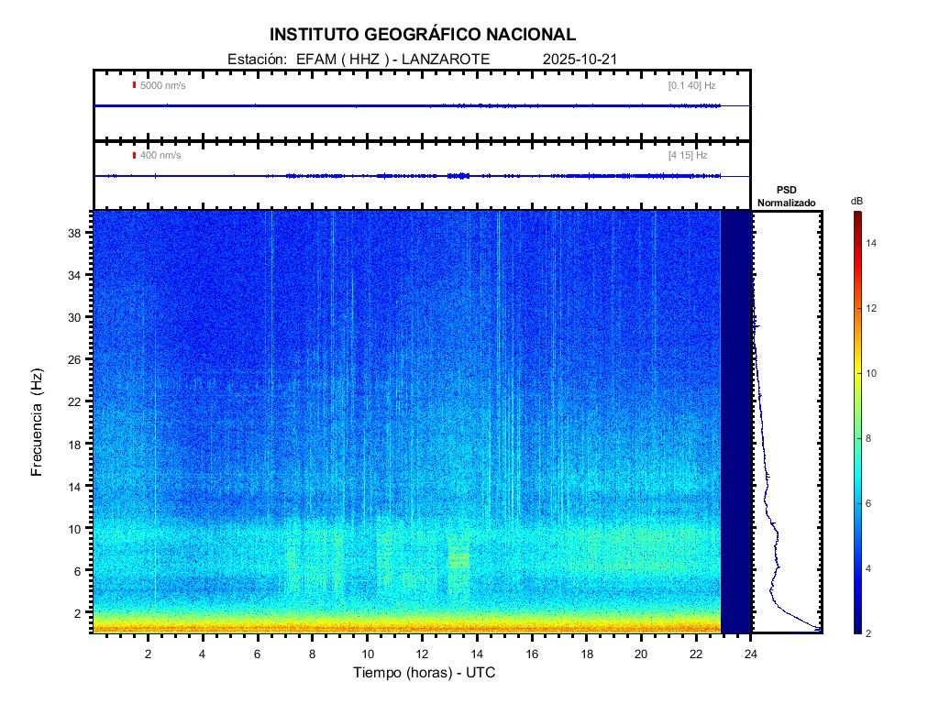Click the red 400 nm/s scale marker

coord(135,155)
